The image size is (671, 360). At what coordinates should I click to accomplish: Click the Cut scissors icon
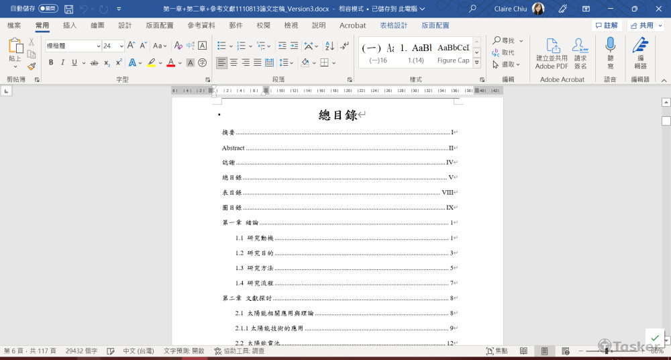point(32,42)
